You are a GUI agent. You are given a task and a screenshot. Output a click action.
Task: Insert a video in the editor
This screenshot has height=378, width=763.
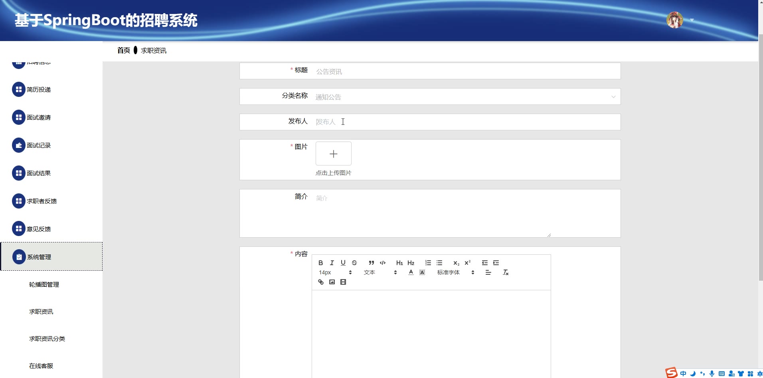(343, 282)
